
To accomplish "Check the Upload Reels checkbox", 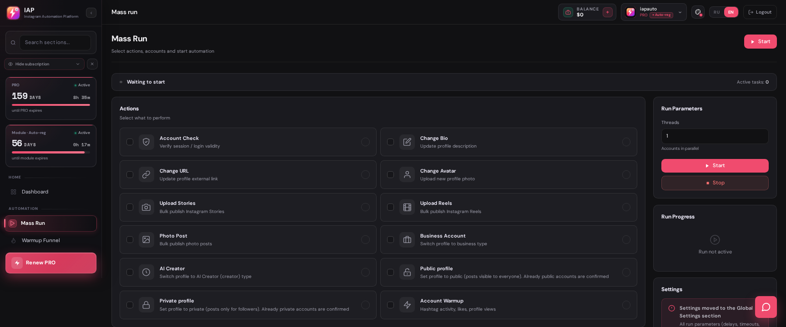I will [x=390, y=207].
